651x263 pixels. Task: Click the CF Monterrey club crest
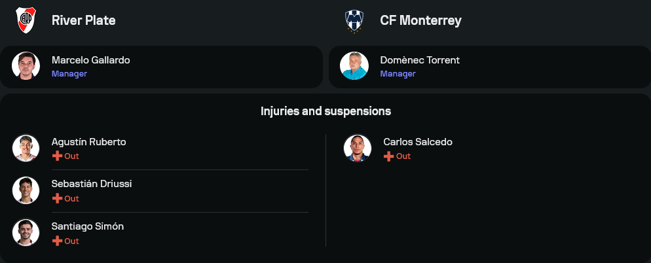(354, 20)
